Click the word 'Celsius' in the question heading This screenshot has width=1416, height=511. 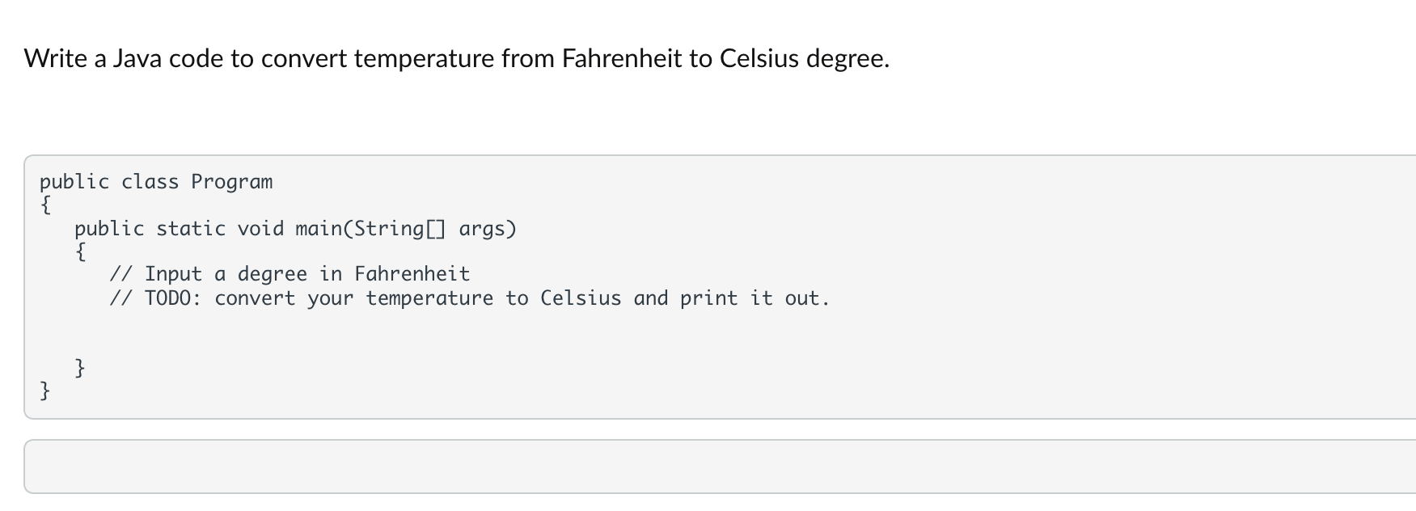[759, 59]
